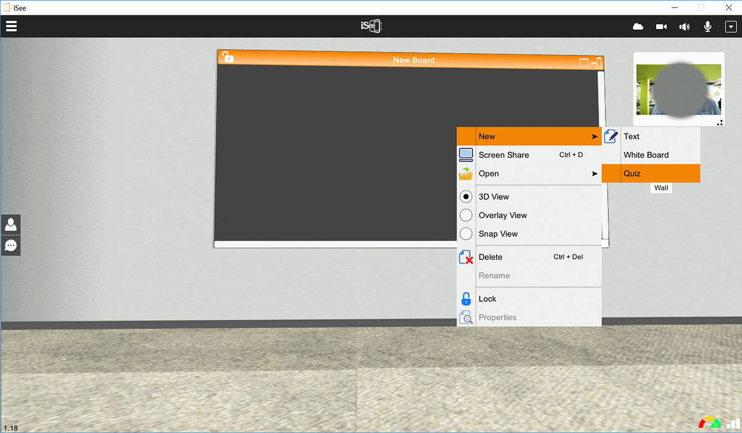Choose Delete from context menu
This screenshot has width=742, height=433.
coord(529,257)
